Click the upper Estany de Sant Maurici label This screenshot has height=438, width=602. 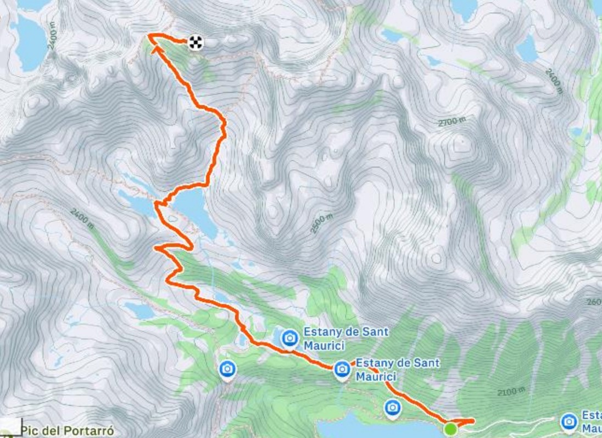click(x=346, y=339)
